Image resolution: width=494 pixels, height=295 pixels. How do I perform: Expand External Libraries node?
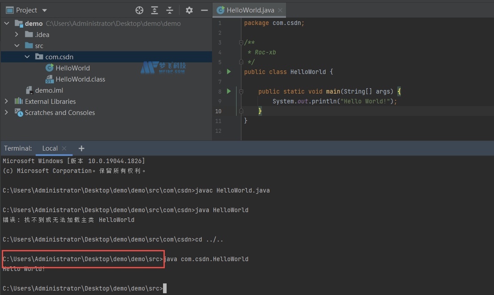point(6,102)
